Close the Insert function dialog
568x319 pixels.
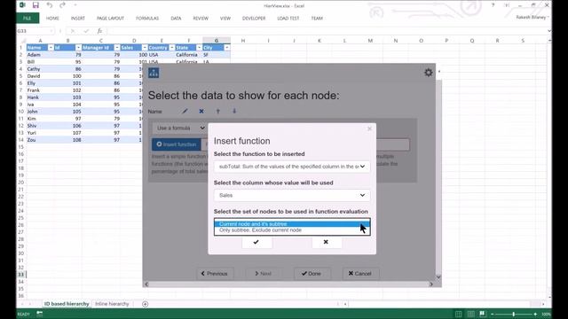[x=369, y=128]
